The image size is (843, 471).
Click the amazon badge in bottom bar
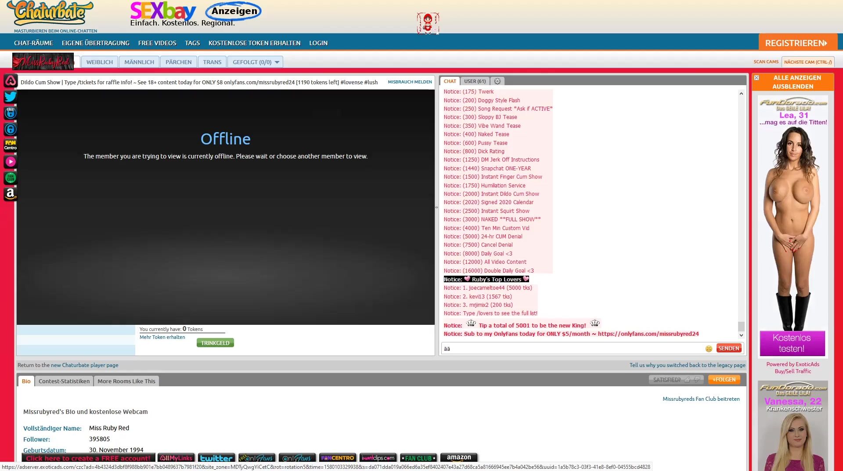tap(459, 458)
